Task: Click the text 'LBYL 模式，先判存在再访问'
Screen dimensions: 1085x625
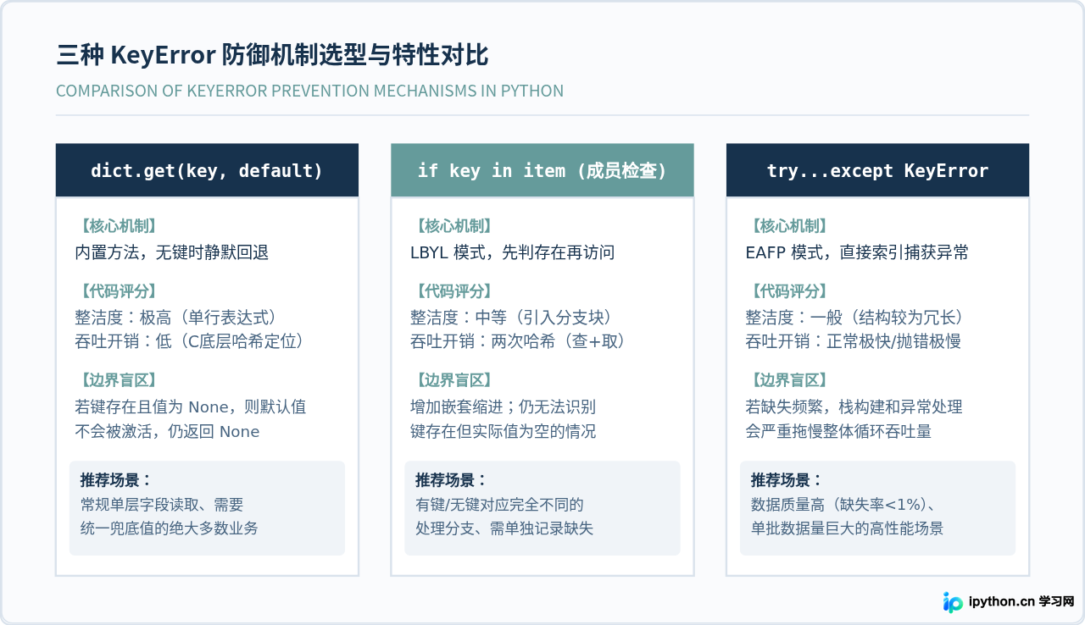Action: 512,252
